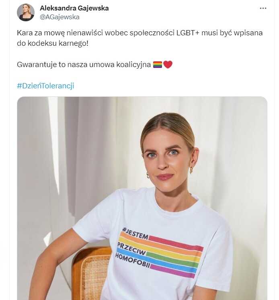Click the tweet line starting with 'Kara za mowę'
This screenshot has width=279, height=300.
[139, 33]
